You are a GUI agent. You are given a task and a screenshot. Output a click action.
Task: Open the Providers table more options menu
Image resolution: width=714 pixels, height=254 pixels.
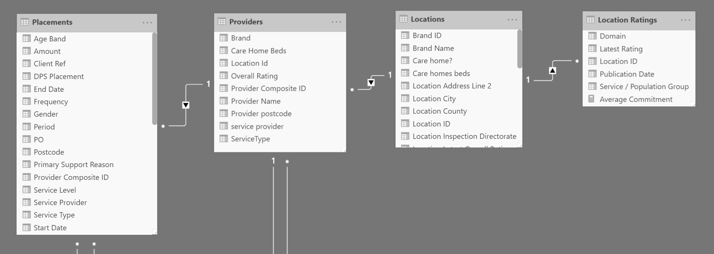tap(336, 22)
